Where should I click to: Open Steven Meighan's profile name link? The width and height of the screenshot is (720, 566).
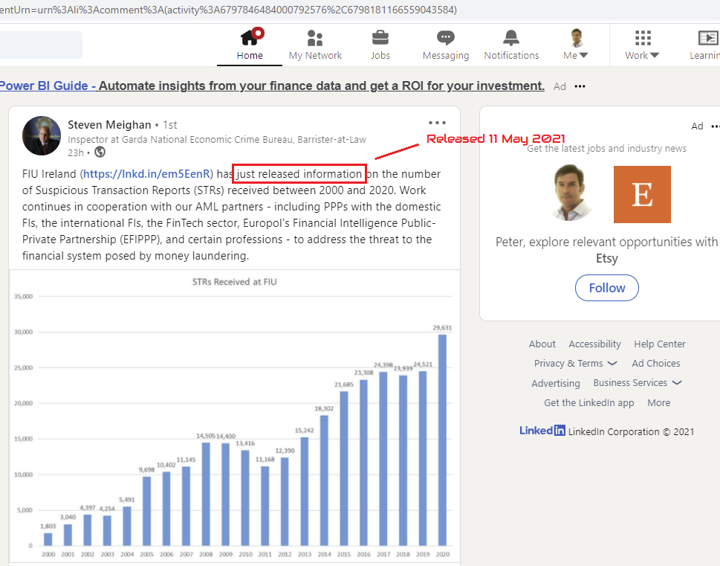[109, 125]
